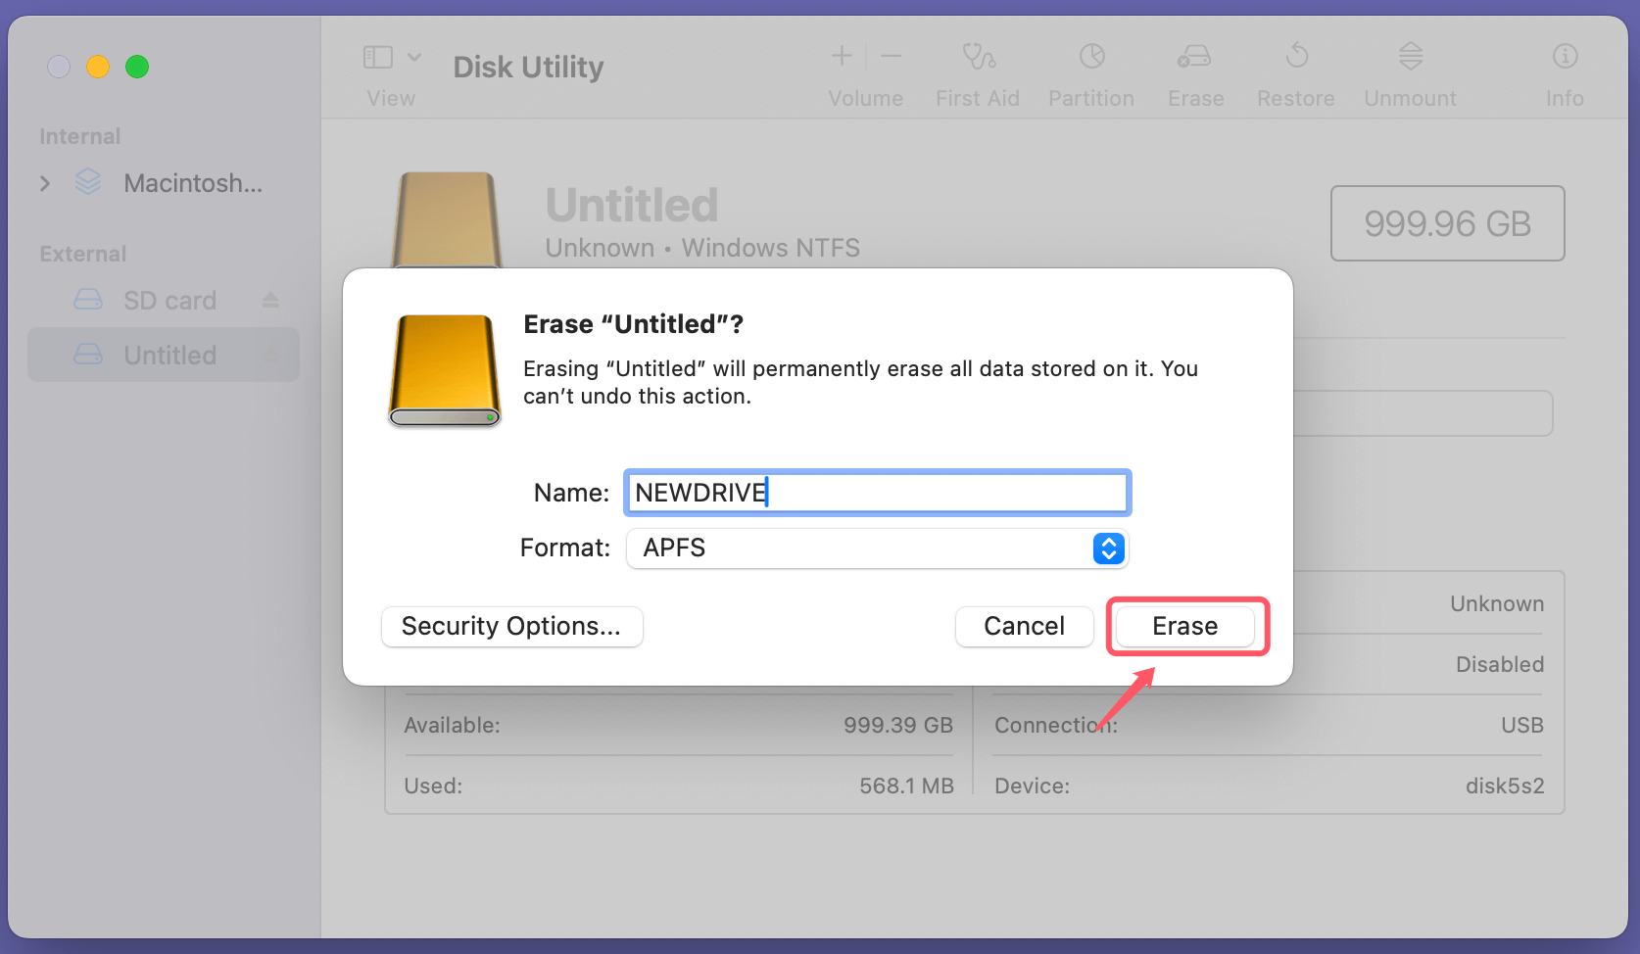Click the Unmount toolbar icon
This screenshot has height=954, width=1640.
(1410, 57)
